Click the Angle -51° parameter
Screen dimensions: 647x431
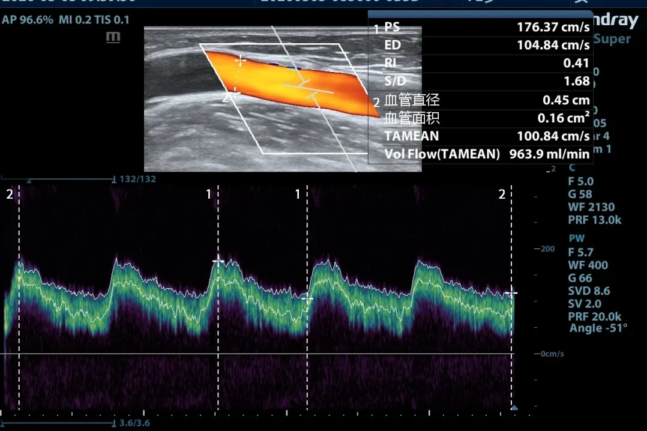(598, 328)
